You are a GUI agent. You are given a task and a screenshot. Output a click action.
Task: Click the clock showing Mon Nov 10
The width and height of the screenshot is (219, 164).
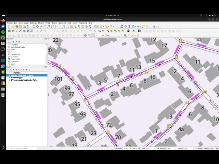113,15
